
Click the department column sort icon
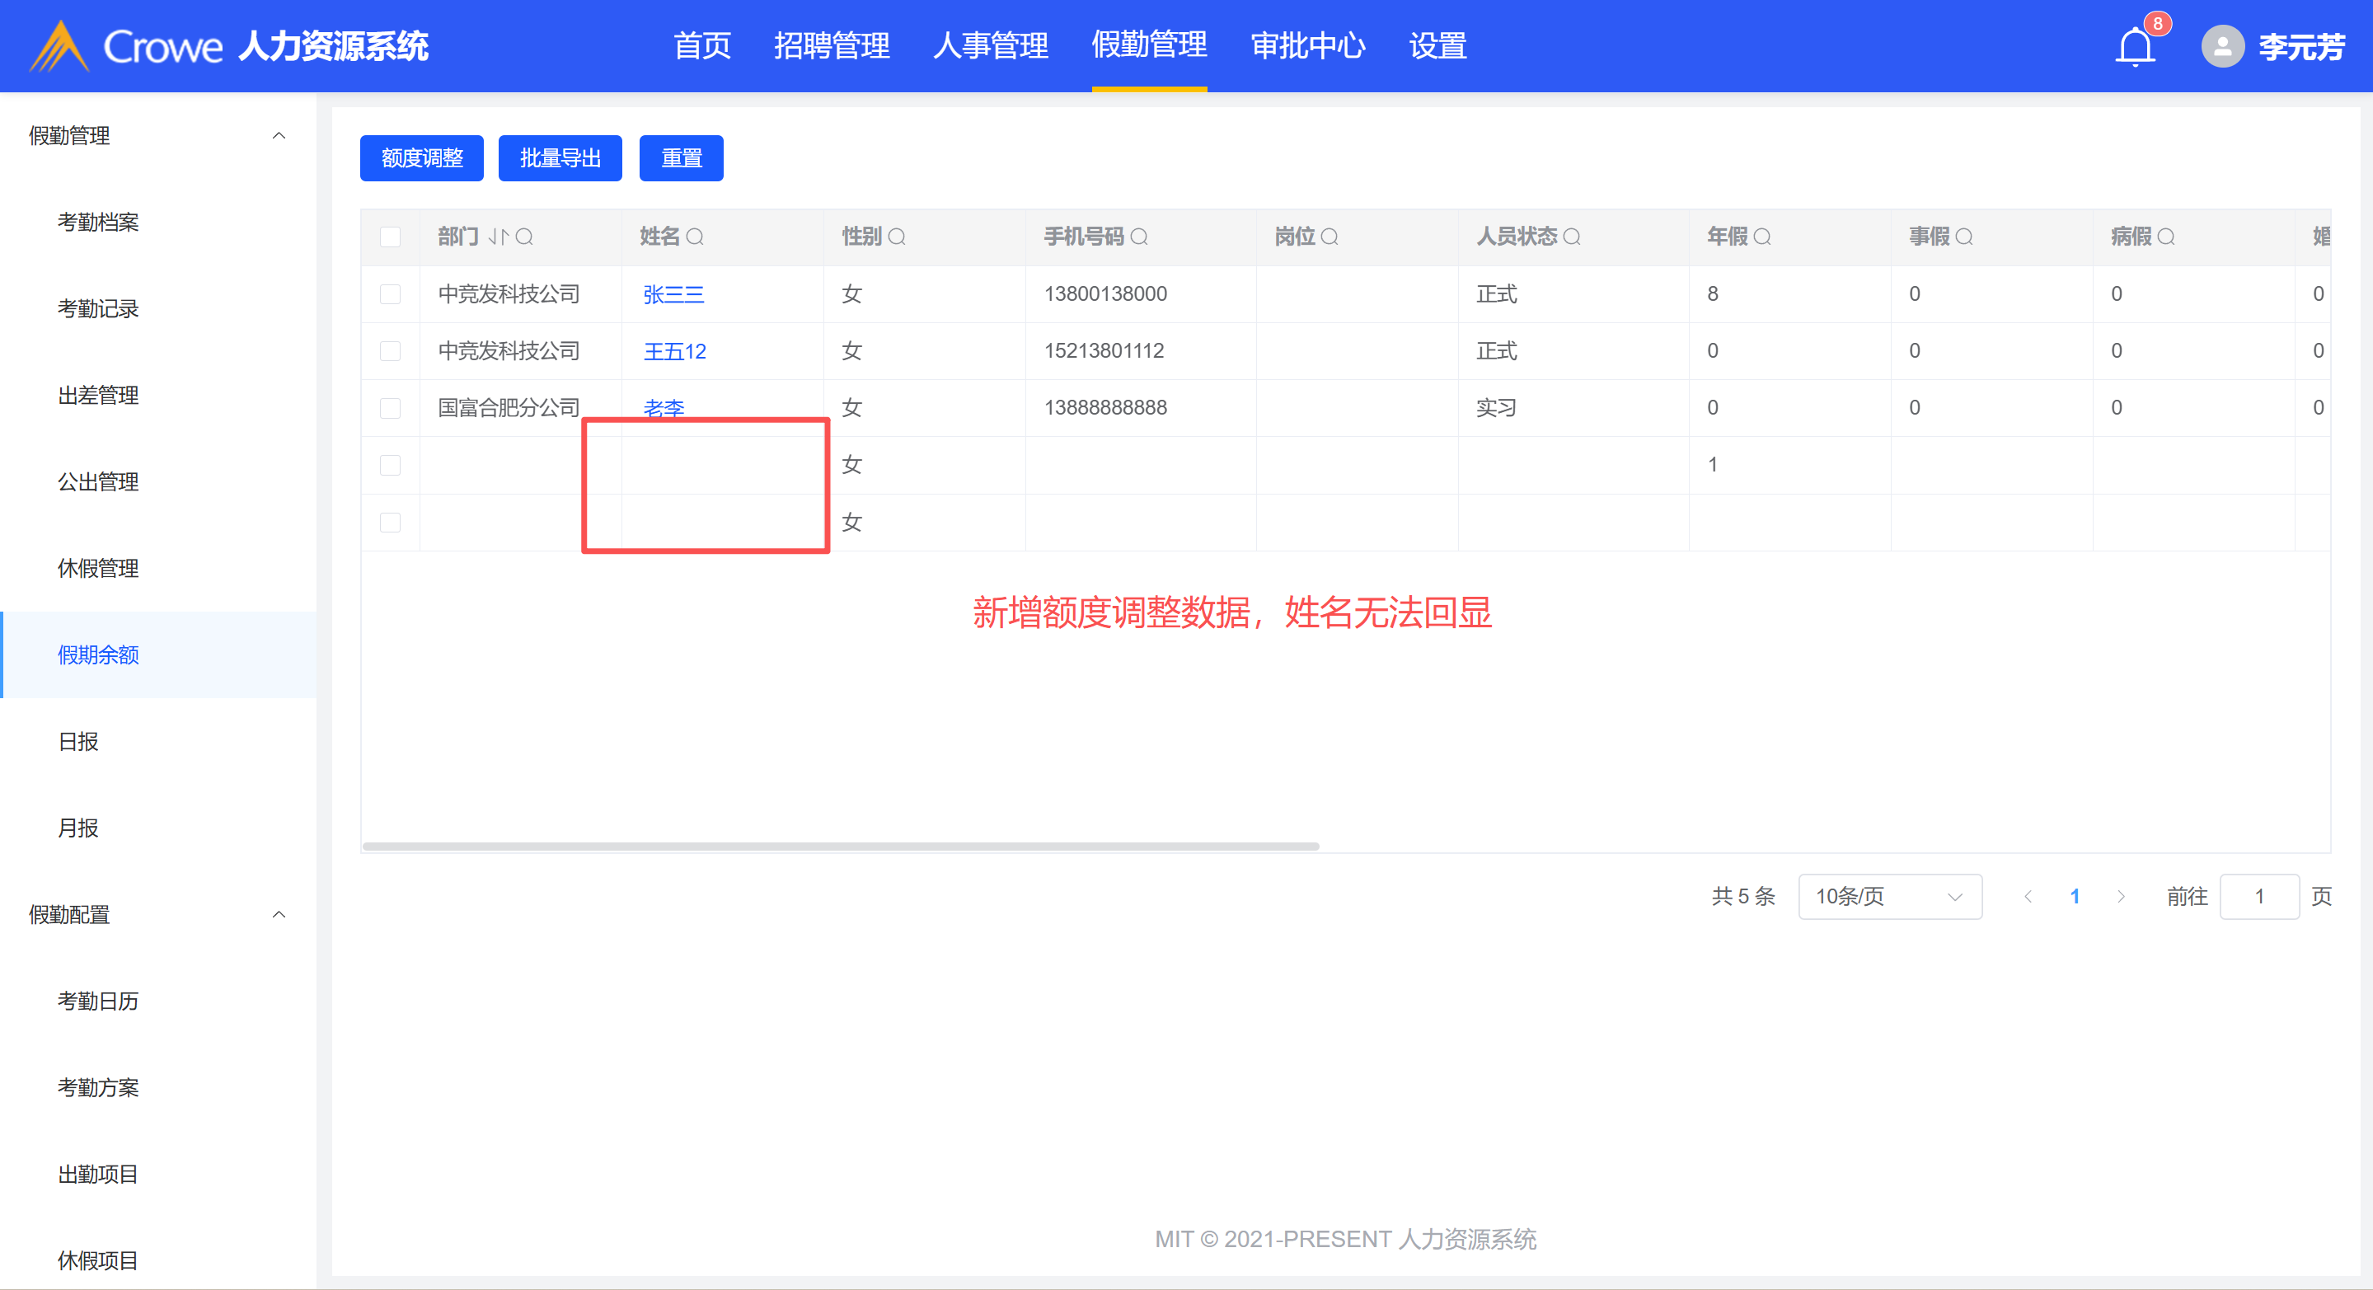[499, 237]
